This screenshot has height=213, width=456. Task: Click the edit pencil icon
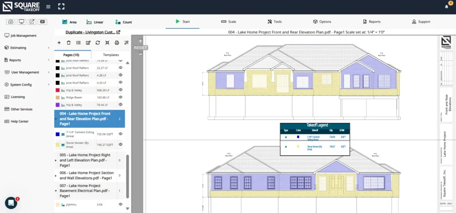88,43
